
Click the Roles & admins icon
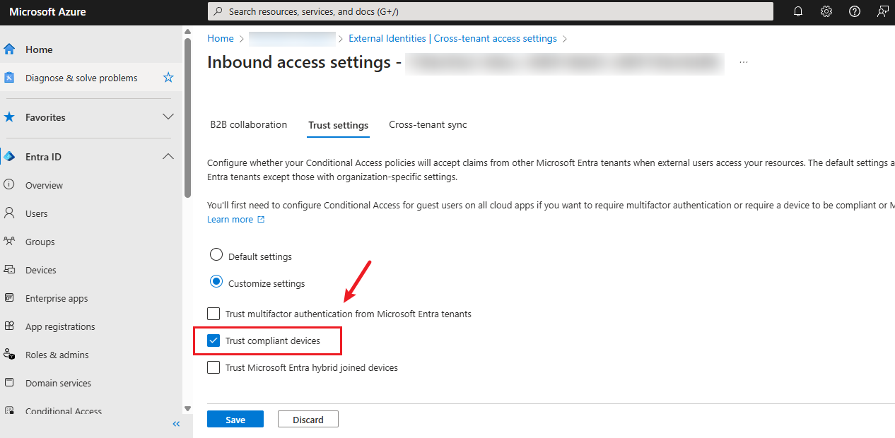tap(9, 355)
